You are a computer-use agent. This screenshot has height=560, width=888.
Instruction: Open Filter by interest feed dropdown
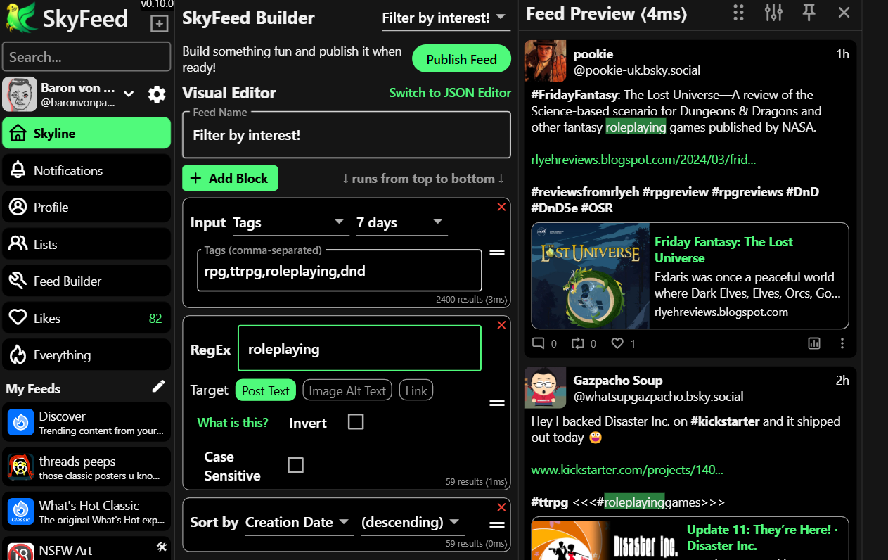click(x=446, y=18)
